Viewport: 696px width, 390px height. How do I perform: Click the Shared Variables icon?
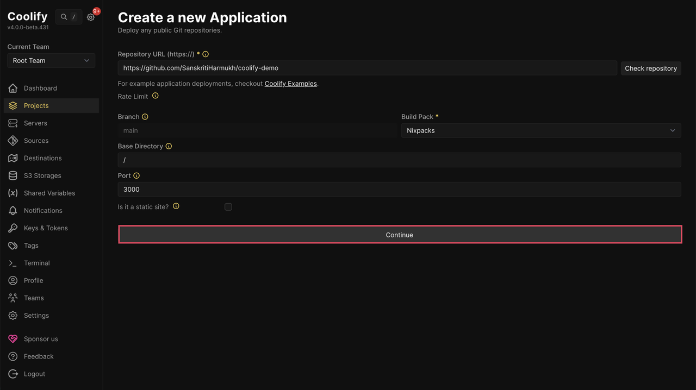click(13, 193)
